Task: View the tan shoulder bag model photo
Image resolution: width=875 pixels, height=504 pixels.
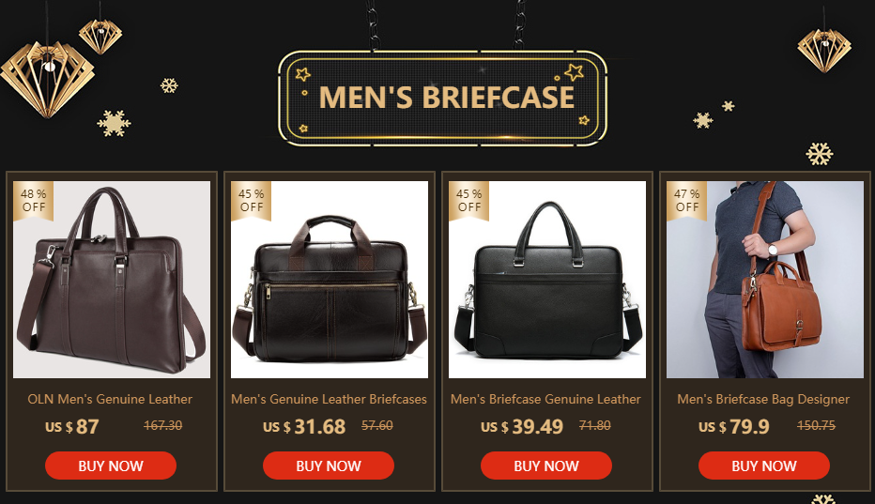Action: click(x=764, y=279)
